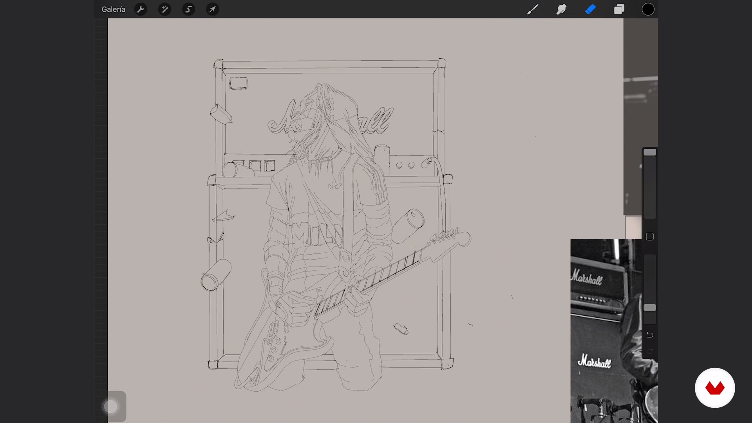Tap the square modify button on sidebar
This screenshot has width=752, height=423.
click(650, 237)
